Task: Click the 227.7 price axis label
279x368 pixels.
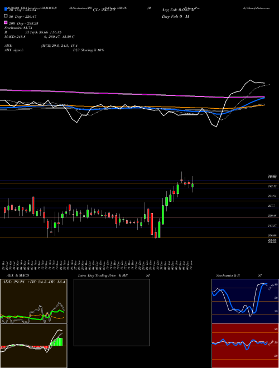Action: 271,206
